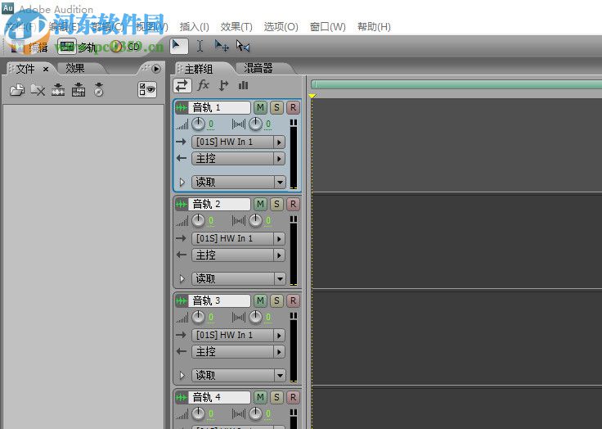The image size is (602, 429).
Task: Arm 音轨 1 for record with R
Action: click(294, 108)
